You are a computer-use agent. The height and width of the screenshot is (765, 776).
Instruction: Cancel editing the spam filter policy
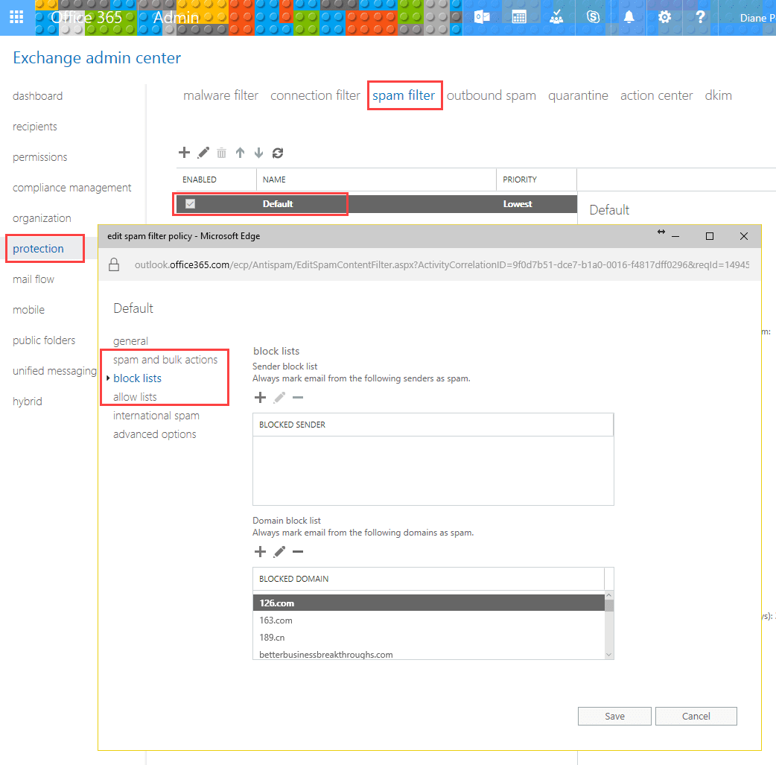[696, 716]
